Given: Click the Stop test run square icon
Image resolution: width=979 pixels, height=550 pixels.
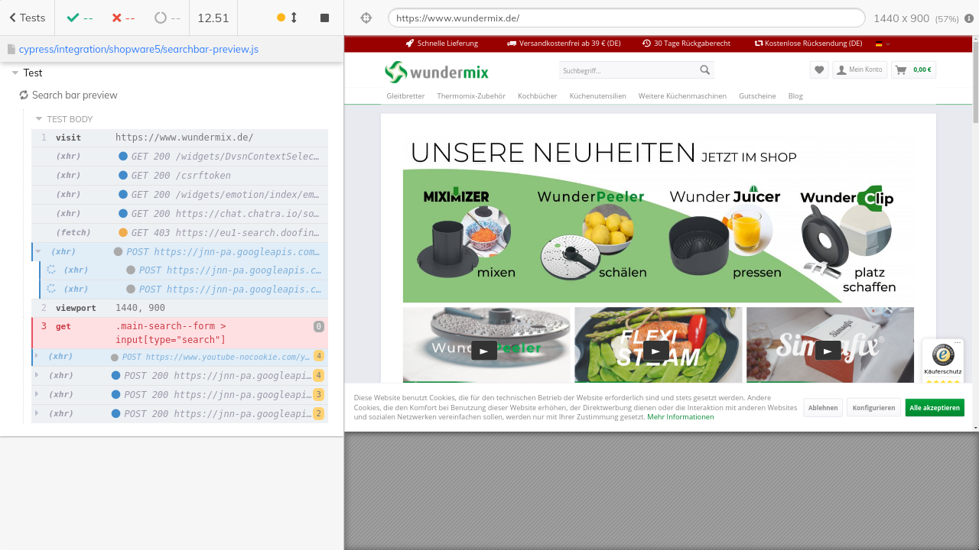Looking at the screenshot, I should click(324, 18).
